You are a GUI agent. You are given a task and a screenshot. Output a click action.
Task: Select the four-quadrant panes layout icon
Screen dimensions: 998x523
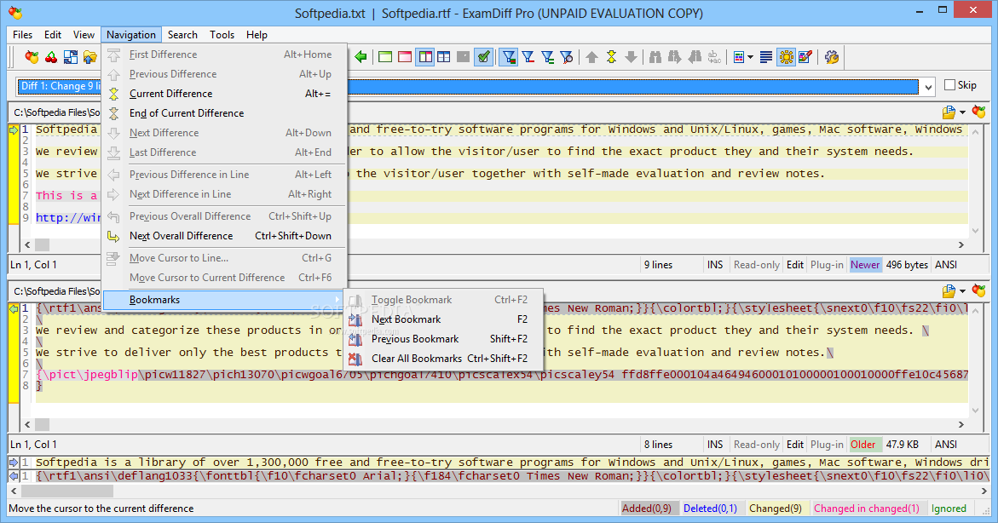[x=444, y=57]
